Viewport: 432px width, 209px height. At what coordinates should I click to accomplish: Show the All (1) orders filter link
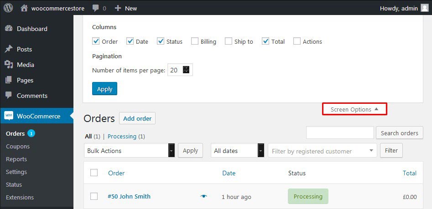(93, 136)
